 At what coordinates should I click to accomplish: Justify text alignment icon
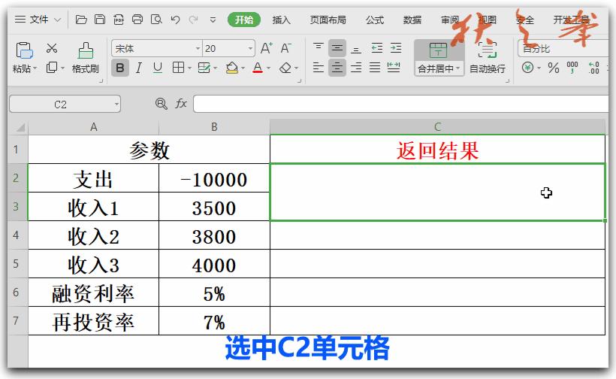point(375,68)
